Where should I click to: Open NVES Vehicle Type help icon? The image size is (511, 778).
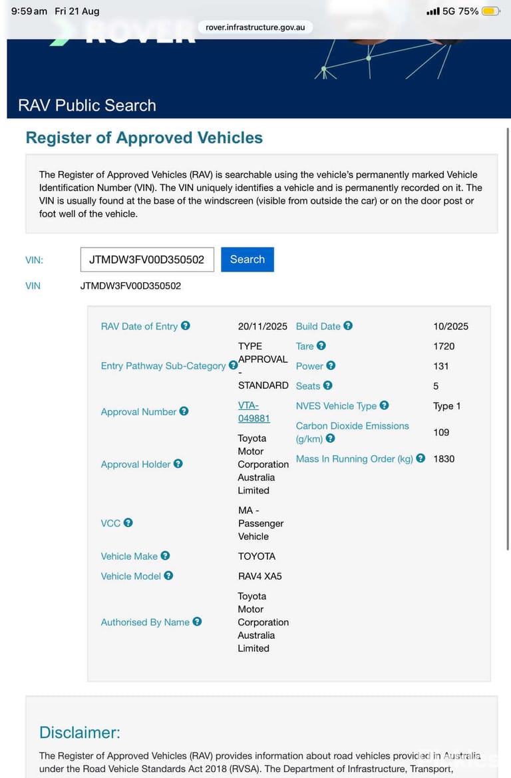pyautogui.click(x=385, y=405)
